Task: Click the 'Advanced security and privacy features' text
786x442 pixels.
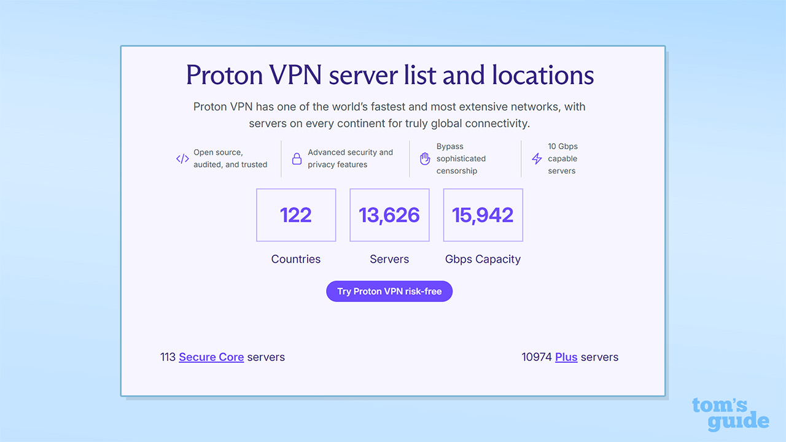Action: pos(350,158)
